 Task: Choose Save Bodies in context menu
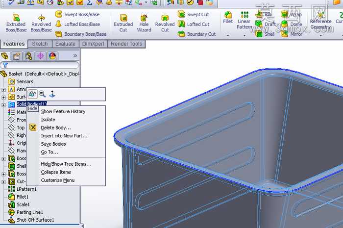53,144
